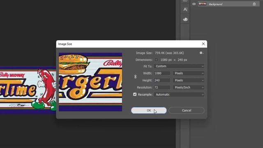Click the Width field showing 1080
The height and width of the screenshot is (148, 263).
pyautogui.click(x=162, y=73)
